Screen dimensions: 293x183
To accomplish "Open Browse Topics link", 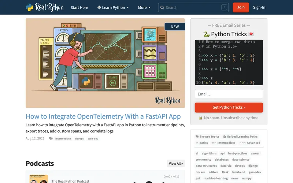I will pyautogui.click(x=207, y=137).
